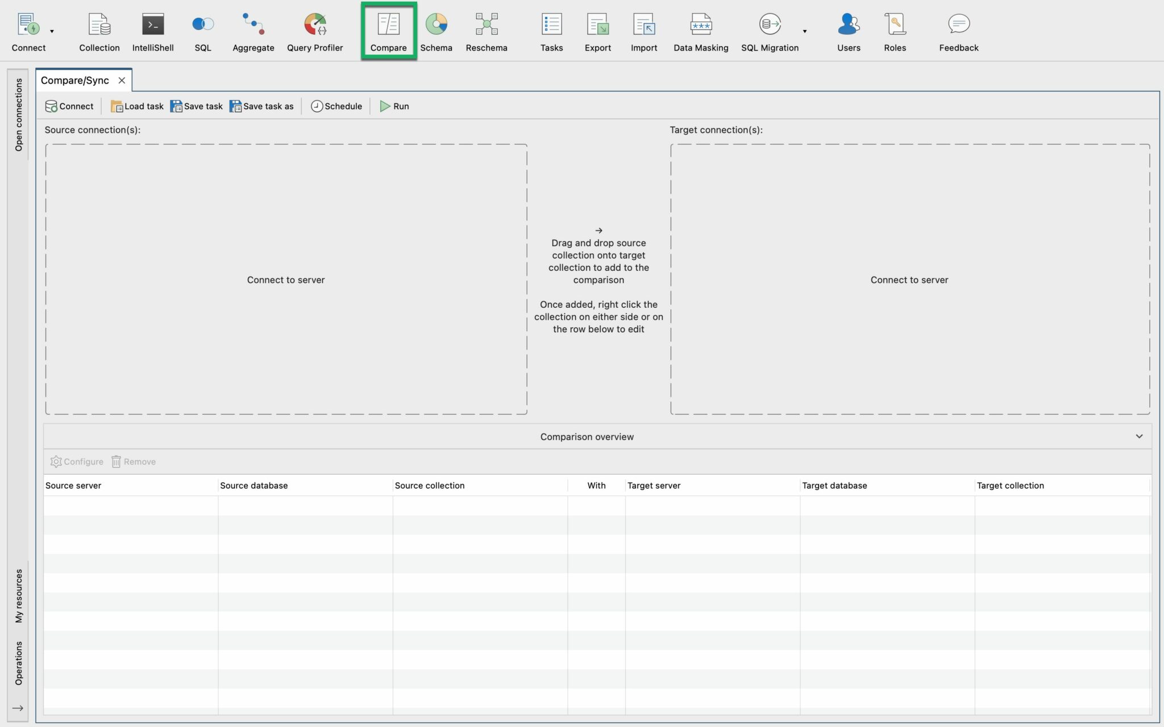Select the Export tool

pos(597,31)
